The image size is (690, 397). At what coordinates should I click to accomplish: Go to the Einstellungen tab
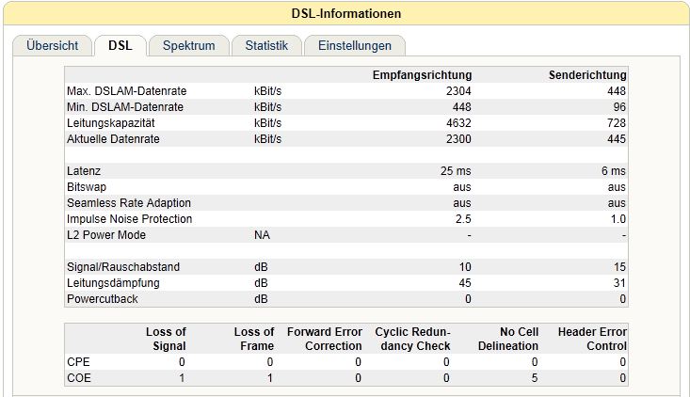click(x=355, y=46)
